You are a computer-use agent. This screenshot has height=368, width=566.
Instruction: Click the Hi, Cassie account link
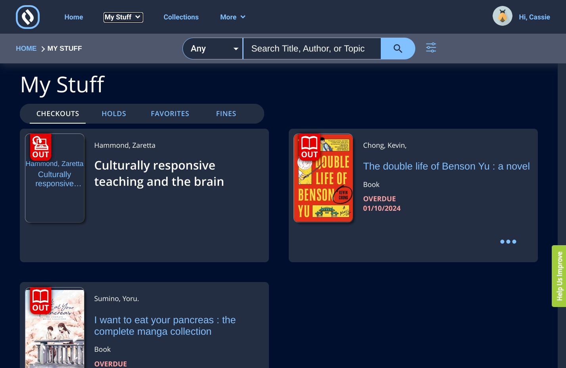click(x=534, y=17)
